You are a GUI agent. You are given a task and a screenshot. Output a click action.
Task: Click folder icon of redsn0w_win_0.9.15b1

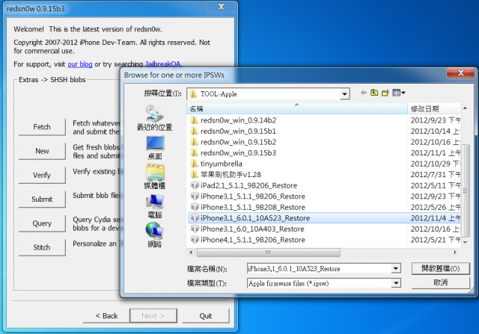194,132
